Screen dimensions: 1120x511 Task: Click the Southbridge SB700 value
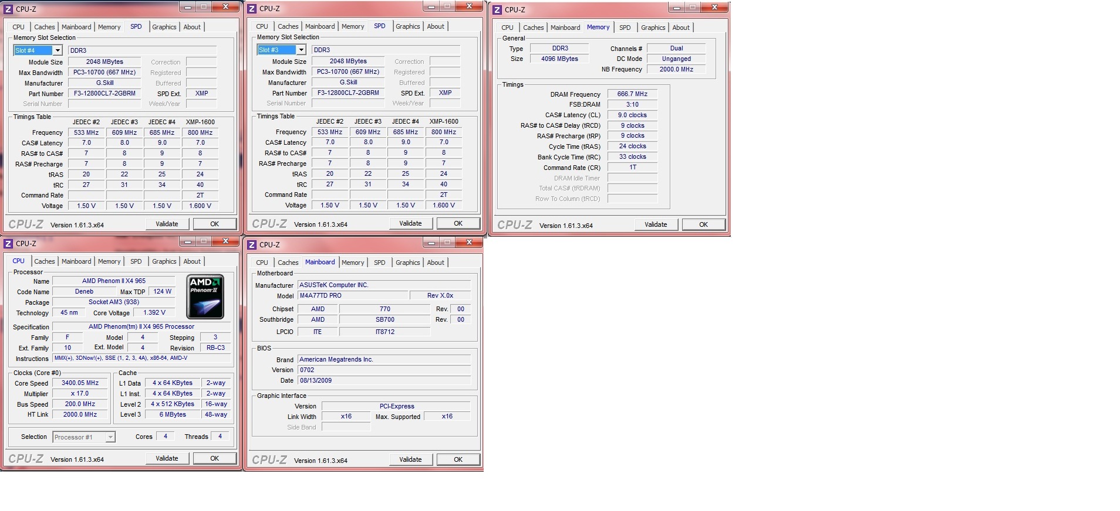click(x=385, y=319)
